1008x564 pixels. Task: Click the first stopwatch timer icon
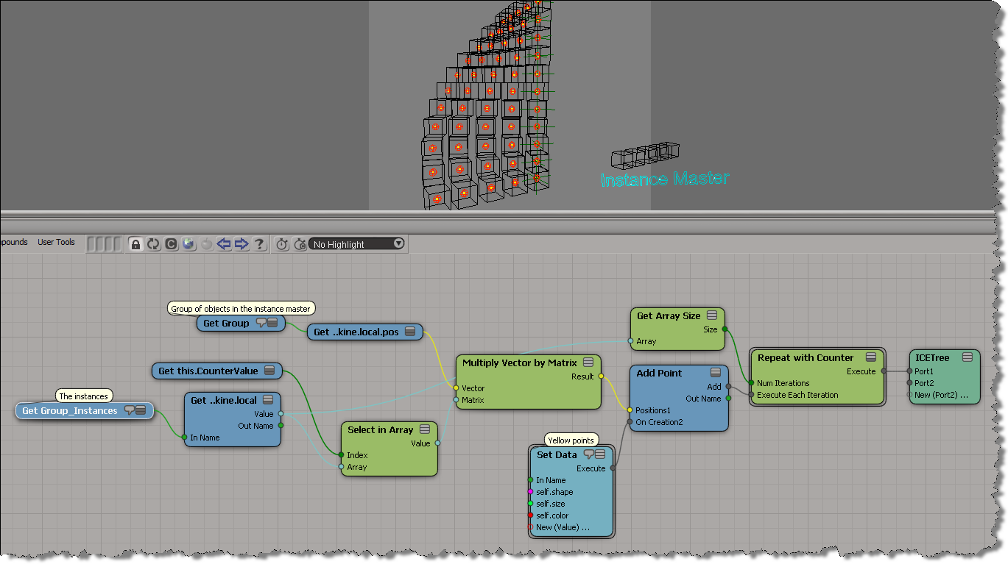tap(282, 244)
